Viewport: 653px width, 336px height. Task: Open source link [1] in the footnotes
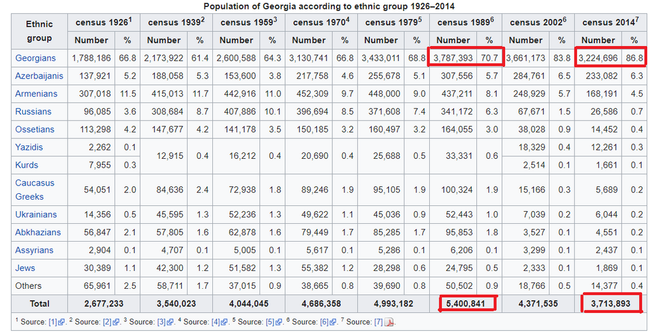(x=52, y=322)
